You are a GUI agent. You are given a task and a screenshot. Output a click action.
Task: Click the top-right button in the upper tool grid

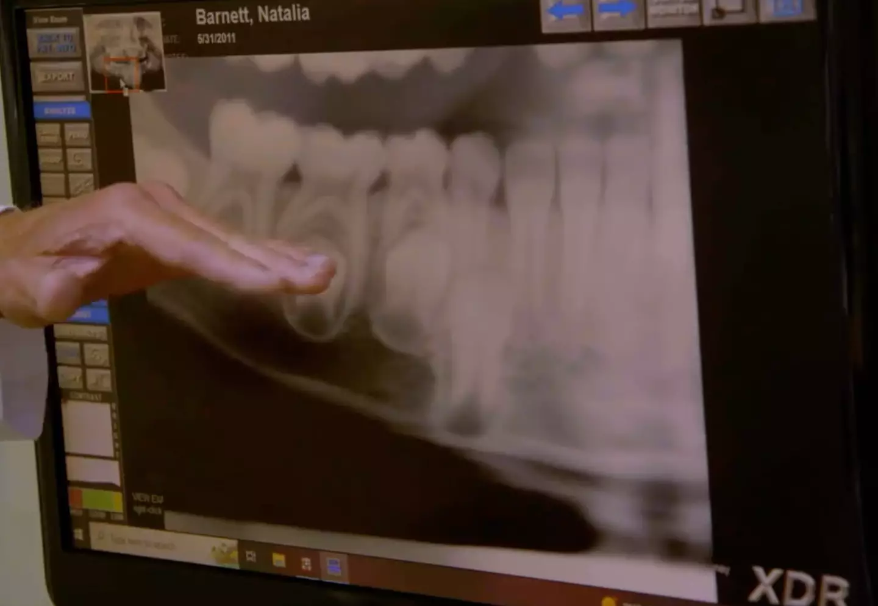click(78, 135)
